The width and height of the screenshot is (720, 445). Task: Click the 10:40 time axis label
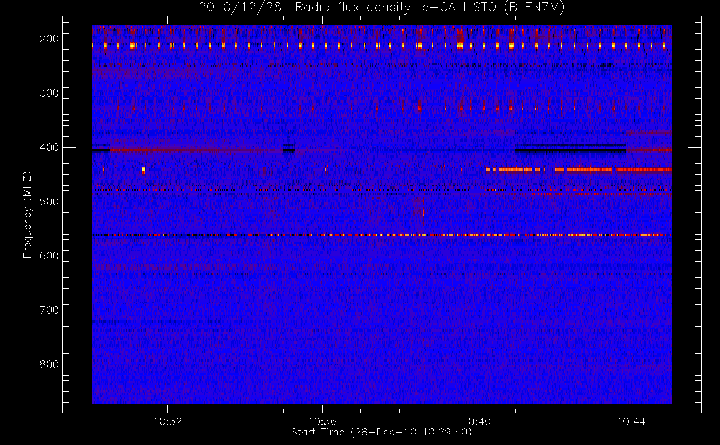click(x=477, y=421)
